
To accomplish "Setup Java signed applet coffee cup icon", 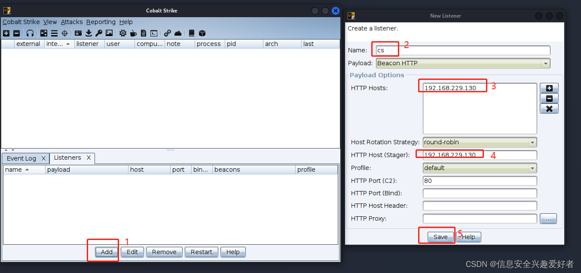I will click(x=133, y=33).
